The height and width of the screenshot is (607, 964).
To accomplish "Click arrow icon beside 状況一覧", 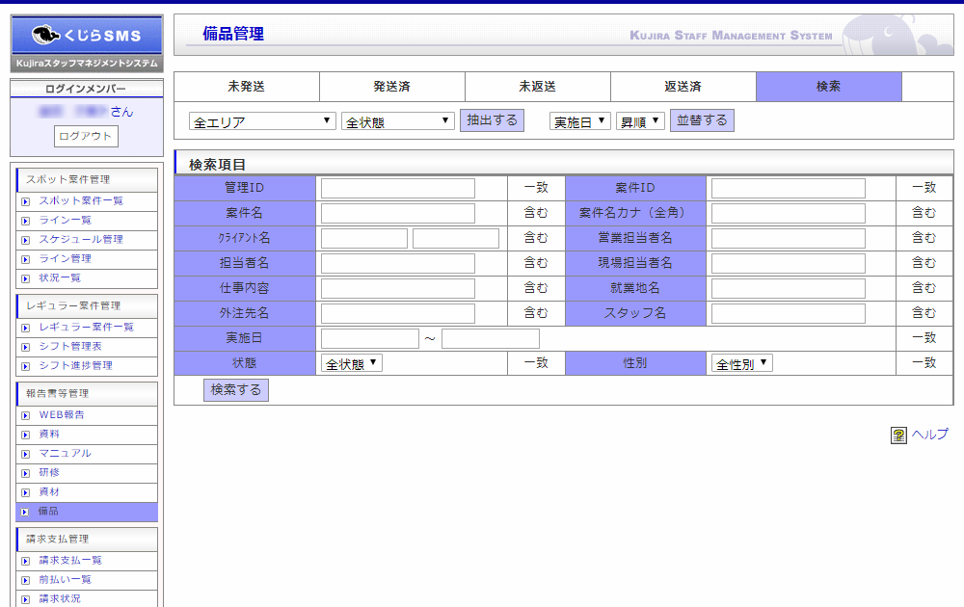I will coord(26,278).
